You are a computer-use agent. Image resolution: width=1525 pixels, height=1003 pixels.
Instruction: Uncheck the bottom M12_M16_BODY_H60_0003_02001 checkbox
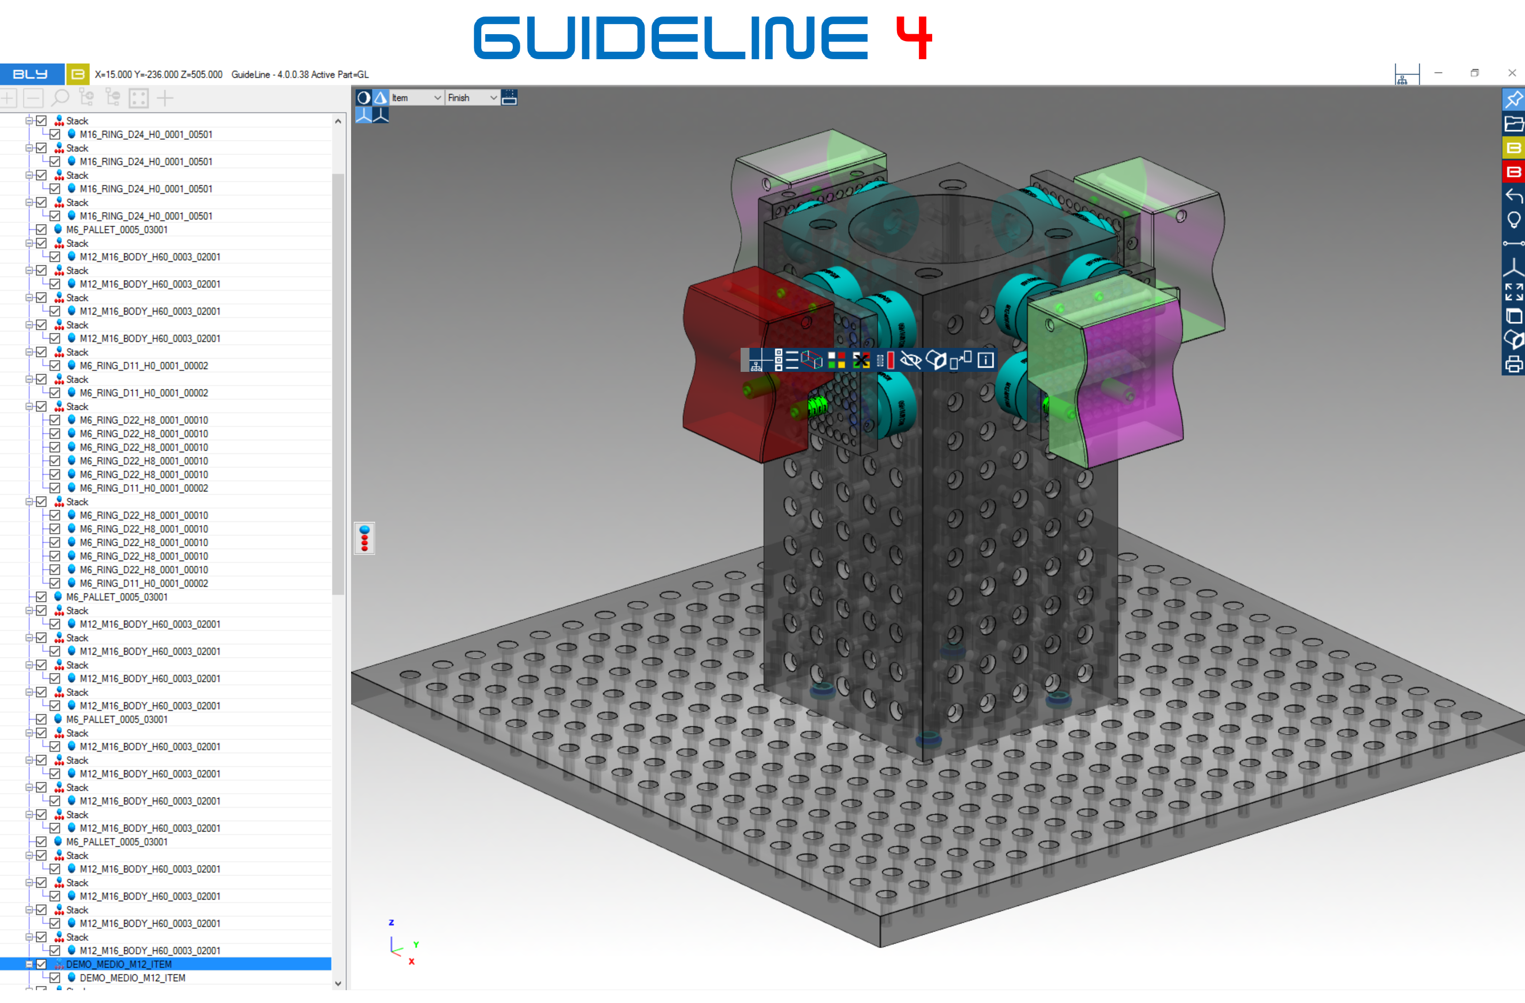(x=55, y=951)
